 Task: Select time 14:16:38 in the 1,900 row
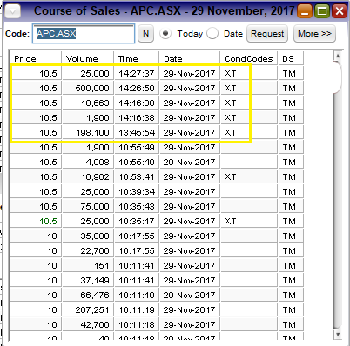pos(137,118)
